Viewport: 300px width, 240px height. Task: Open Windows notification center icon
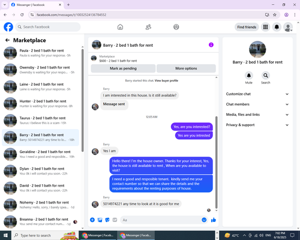pyautogui.click(x=292, y=235)
